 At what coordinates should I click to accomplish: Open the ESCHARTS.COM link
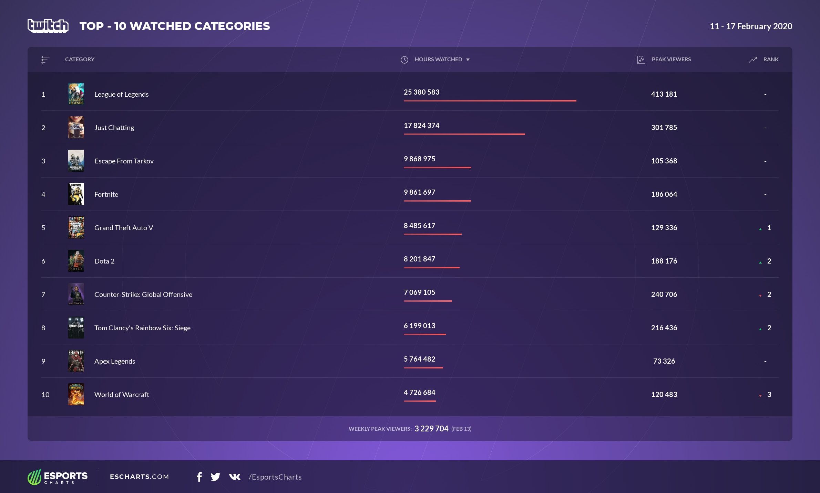tap(139, 477)
